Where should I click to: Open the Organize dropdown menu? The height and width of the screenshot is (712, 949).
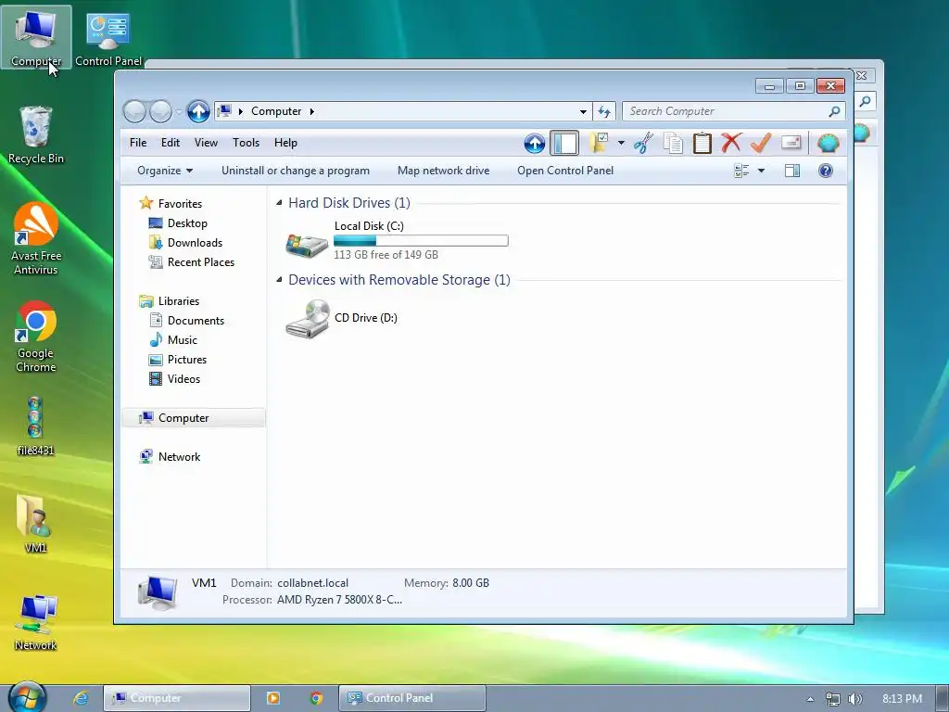(165, 171)
